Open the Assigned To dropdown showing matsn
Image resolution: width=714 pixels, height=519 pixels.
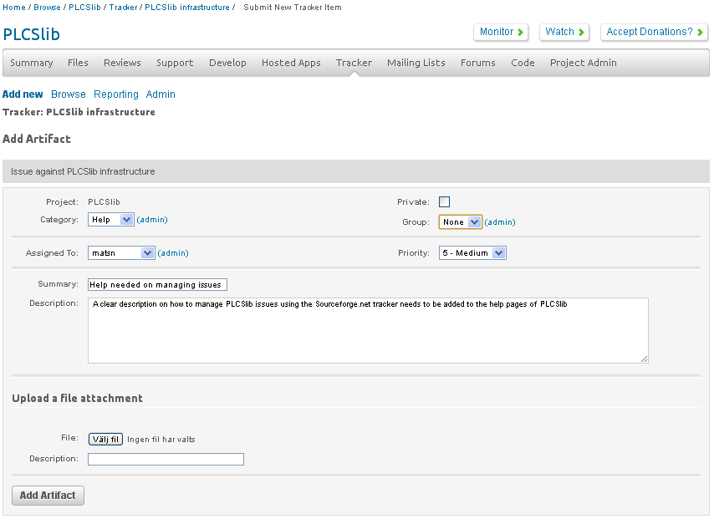click(121, 252)
